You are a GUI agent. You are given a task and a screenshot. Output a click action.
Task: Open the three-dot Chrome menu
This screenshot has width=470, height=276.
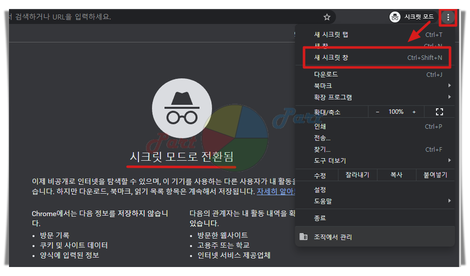(x=448, y=17)
